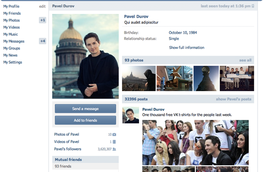Viewport: 263px width, 172px height.
Task: Open the Photos of Pavel link
Action: coord(67,134)
